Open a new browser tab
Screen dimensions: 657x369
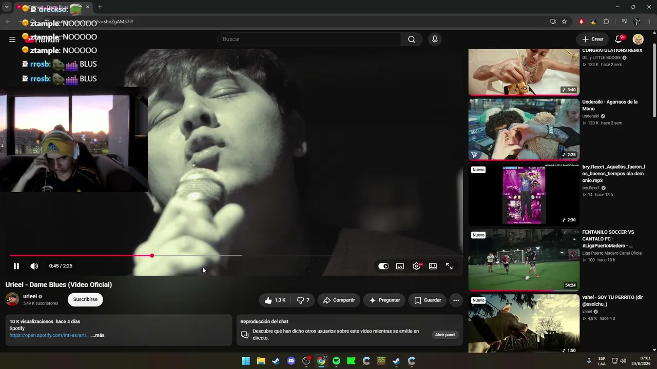click(100, 7)
